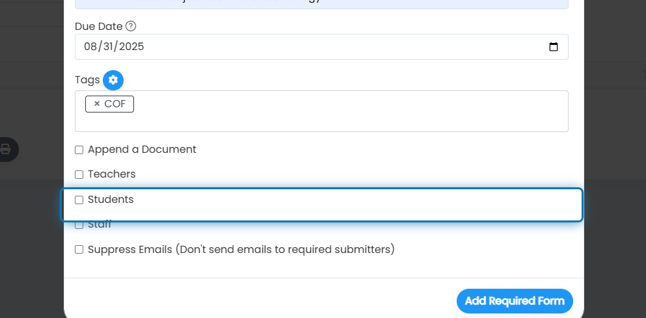Click the COF tag chip text

[x=115, y=104]
